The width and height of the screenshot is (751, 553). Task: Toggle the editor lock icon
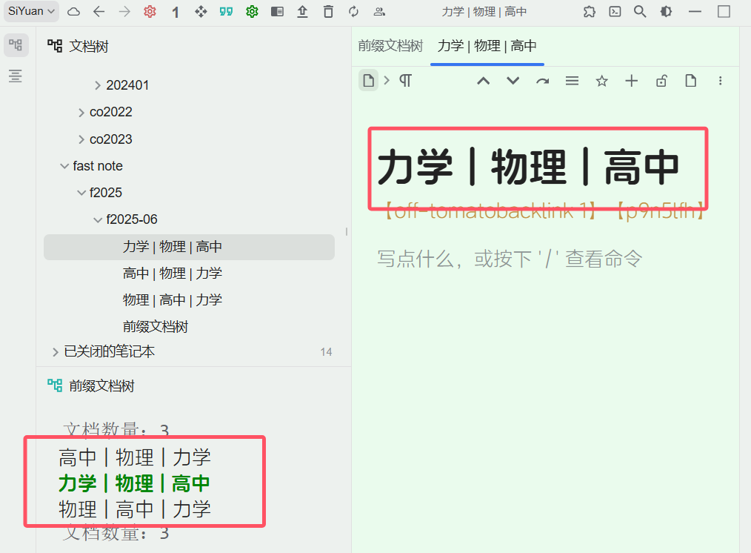tap(661, 81)
